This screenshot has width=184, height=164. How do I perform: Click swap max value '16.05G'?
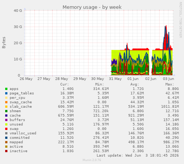coord(172,129)
